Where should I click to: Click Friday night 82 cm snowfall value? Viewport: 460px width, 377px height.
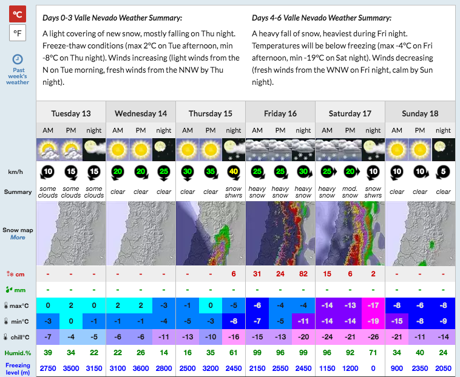(x=303, y=274)
